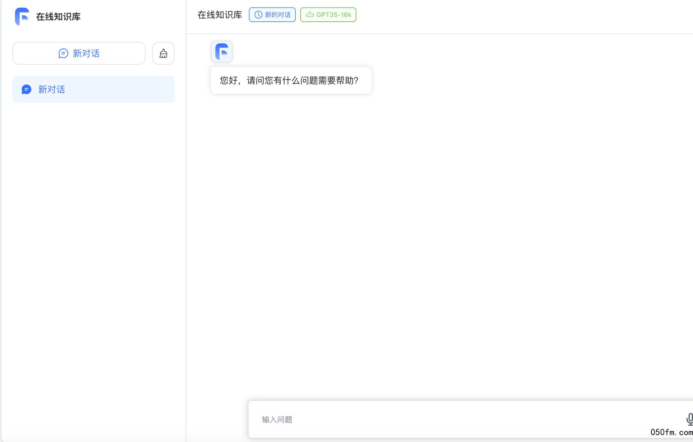Viewport: 693px width, 442px height.
Task: Click the 在线知识库 title in chat header
Action: [x=220, y=15]
